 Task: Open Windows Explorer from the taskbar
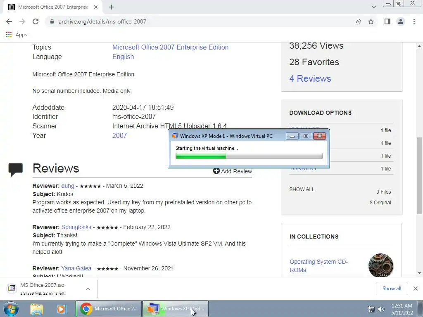[x=37, y=309]
